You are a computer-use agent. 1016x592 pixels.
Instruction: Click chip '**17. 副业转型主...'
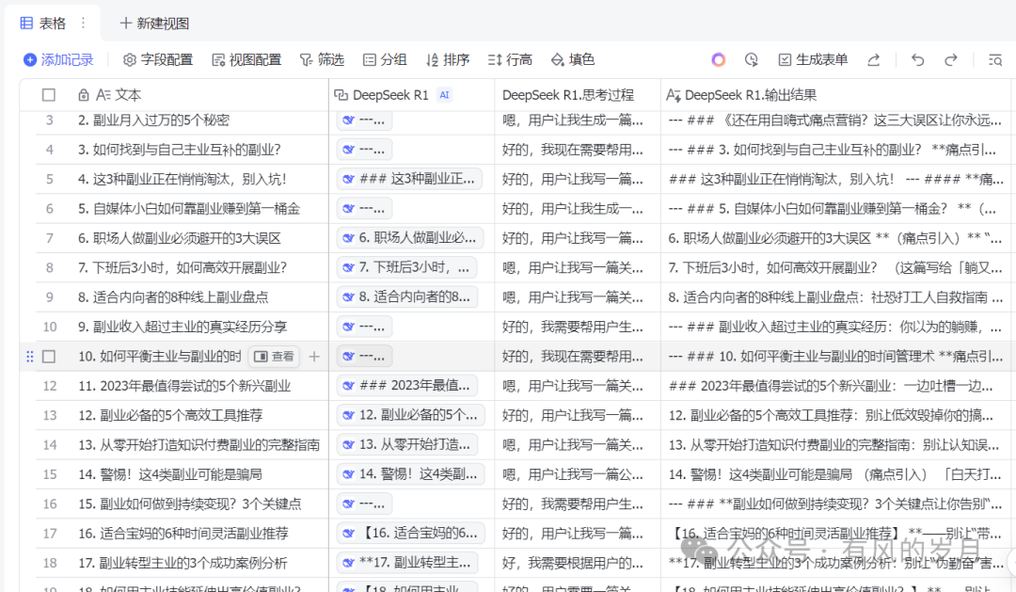pyautogui.click(x=407, y=563)
